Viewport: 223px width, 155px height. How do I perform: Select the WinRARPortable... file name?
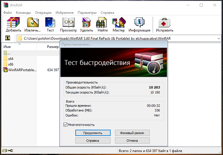(x=22, y=70)
